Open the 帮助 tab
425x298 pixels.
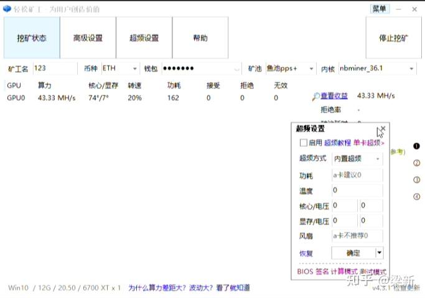[200, 38]
